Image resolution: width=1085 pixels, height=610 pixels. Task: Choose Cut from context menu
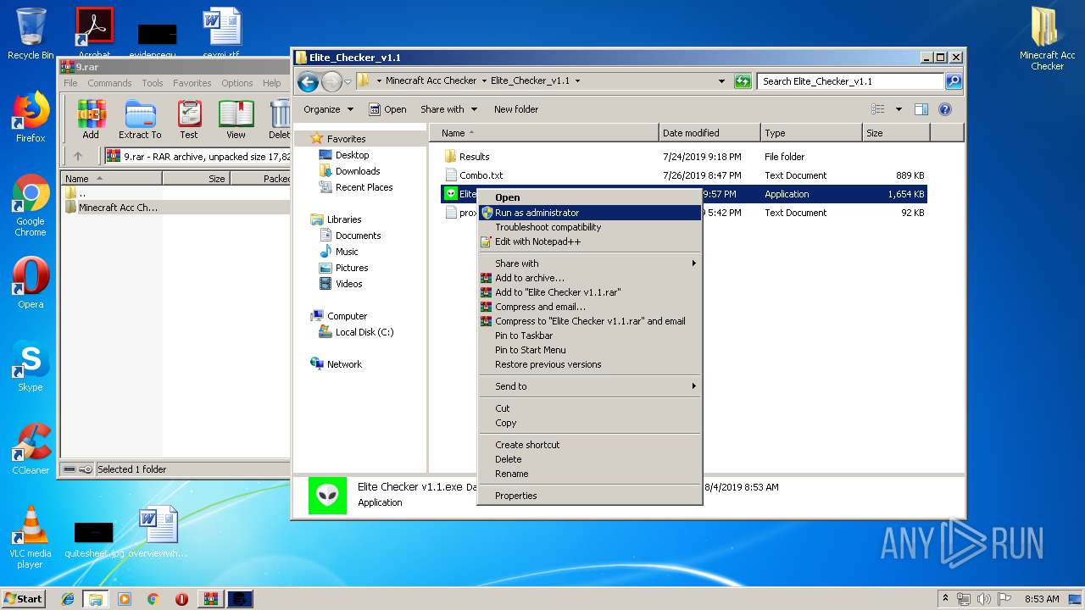(x=590, y=408)
